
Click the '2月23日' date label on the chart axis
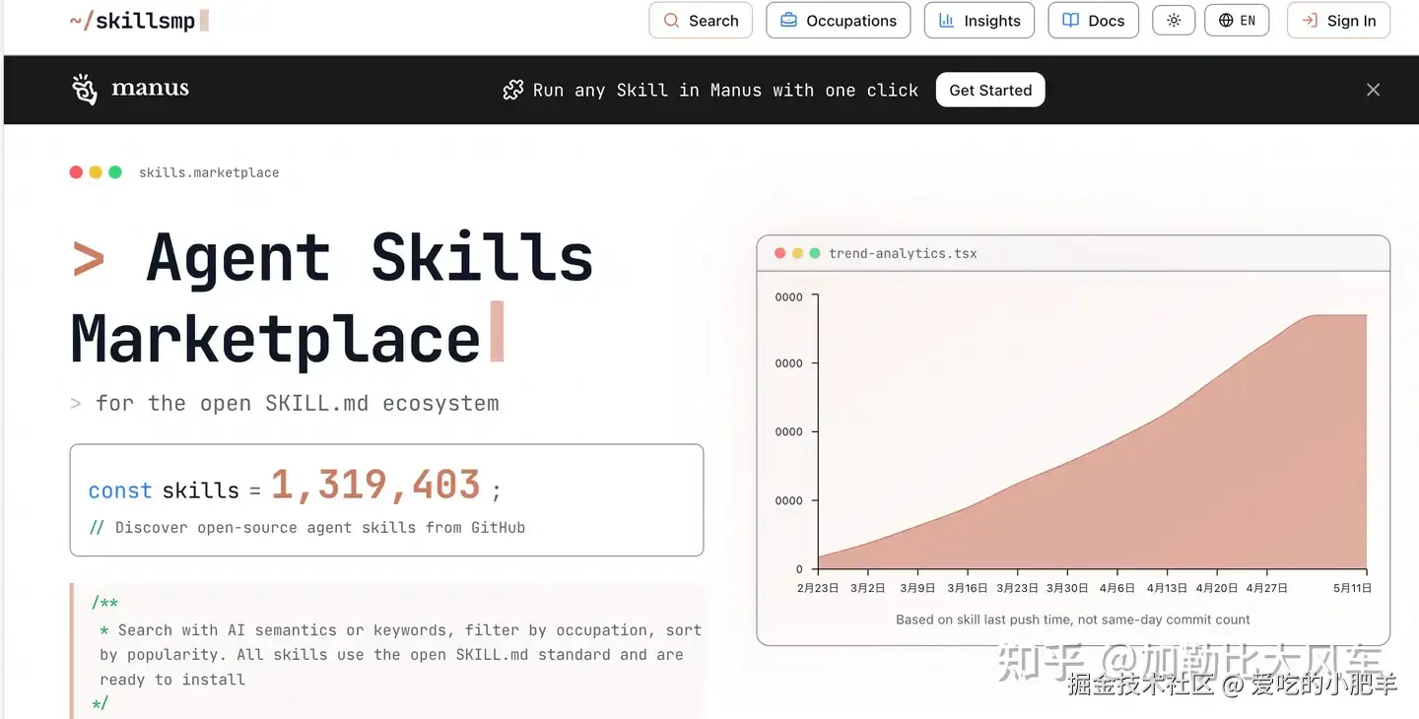[818, 588]
